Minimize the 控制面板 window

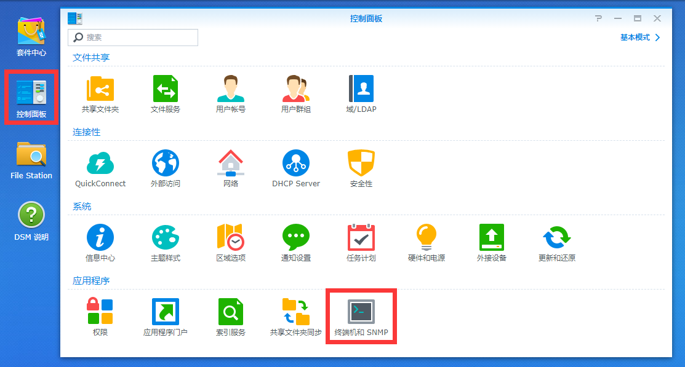(618, 18)
